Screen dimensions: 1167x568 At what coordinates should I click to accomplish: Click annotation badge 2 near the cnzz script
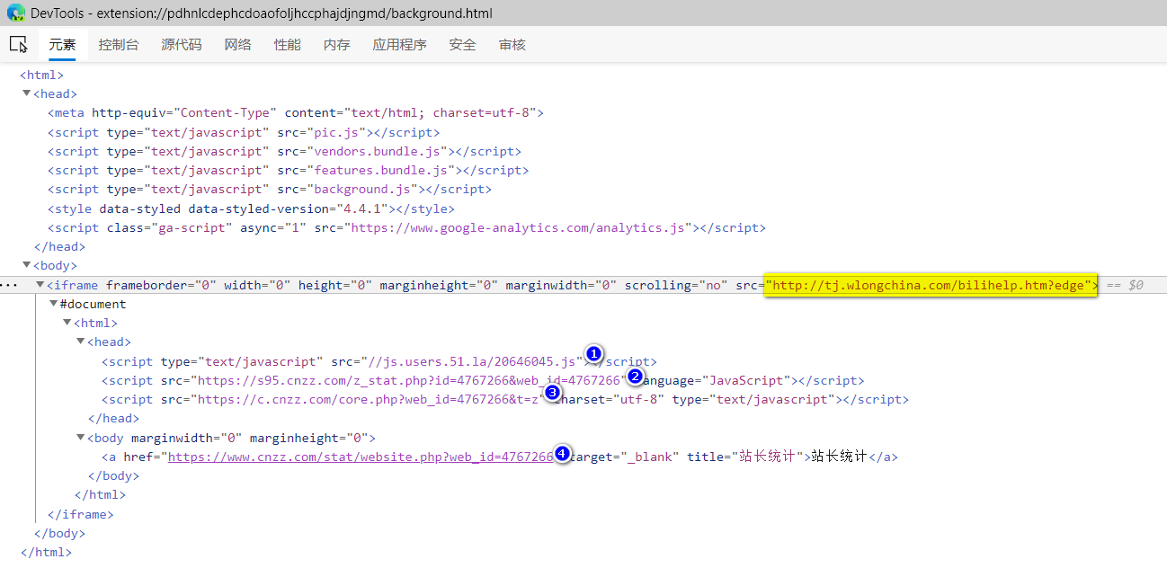(636, 377)
